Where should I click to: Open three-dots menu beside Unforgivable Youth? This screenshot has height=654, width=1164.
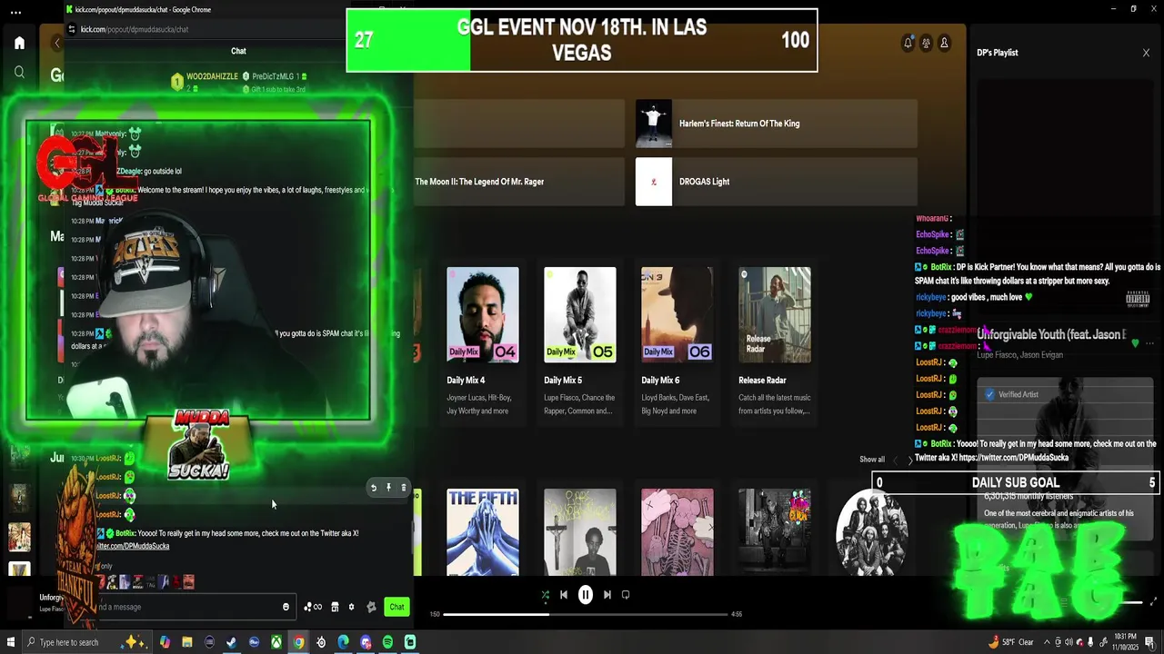pos(1149,343)
